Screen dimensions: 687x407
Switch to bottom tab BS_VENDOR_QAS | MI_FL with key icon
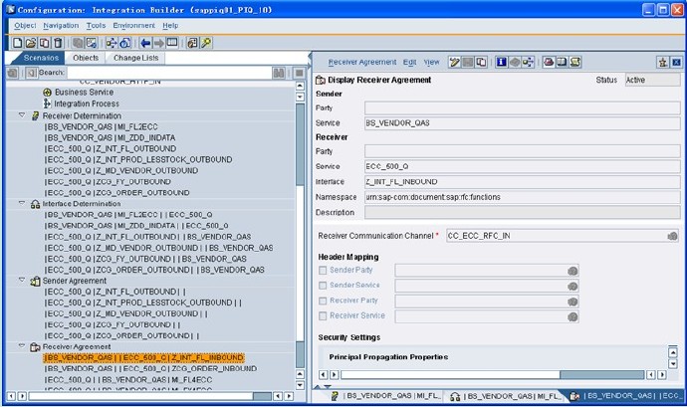385,396
